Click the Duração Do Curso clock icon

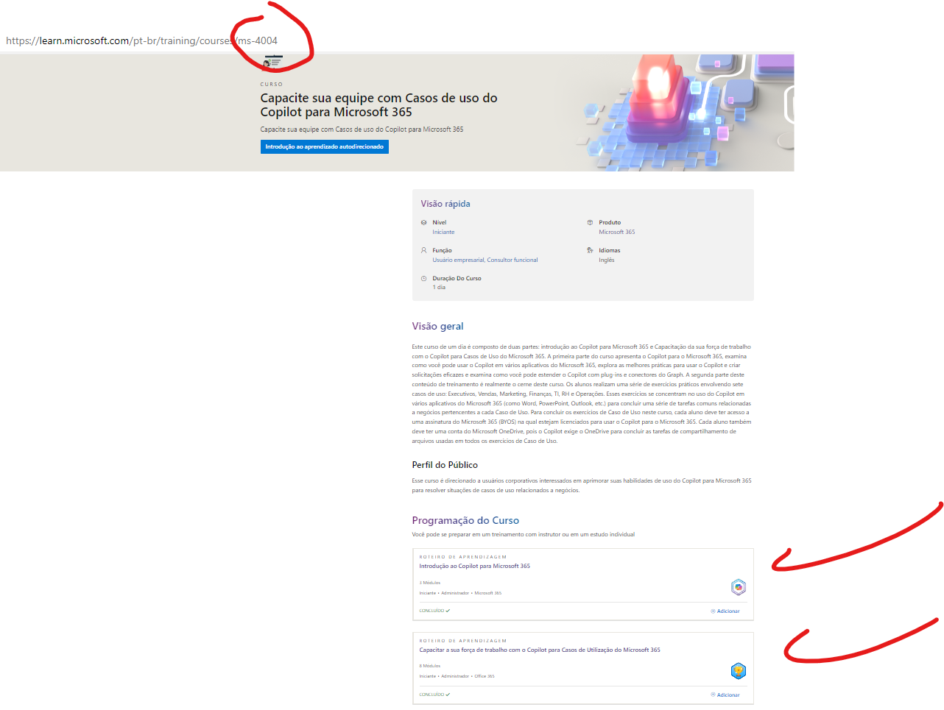(423, 278)
